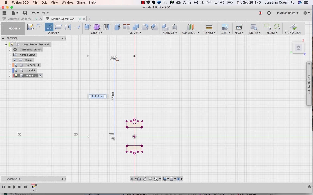Screen dimensions: 313x195
Task: Open the Jonathan Odom account dropdown
Action: (287, 13)
